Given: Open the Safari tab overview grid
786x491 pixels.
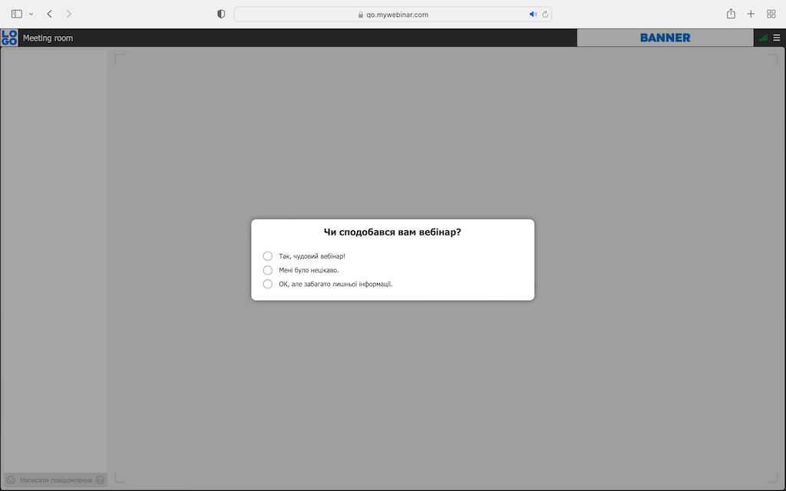Looking at the screenshot, I should click(771, 14).
